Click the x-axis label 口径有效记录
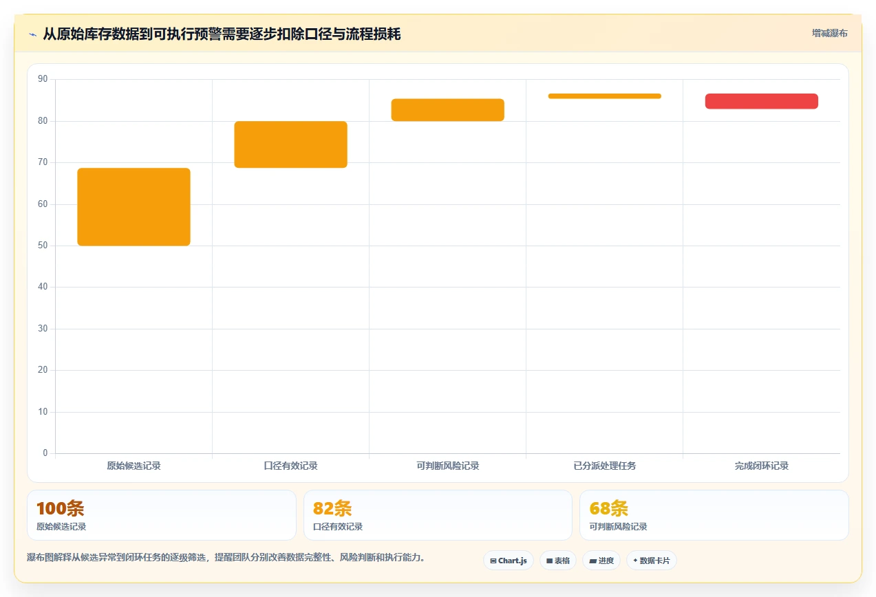The image size is (876, 597). pos(290,466)
